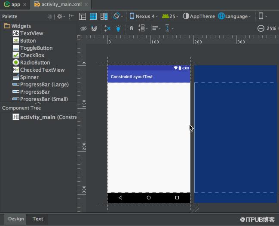Open the Nexus 4 device dropdown
The width and height of the screenshot is (279, 226).
(144, 16)
